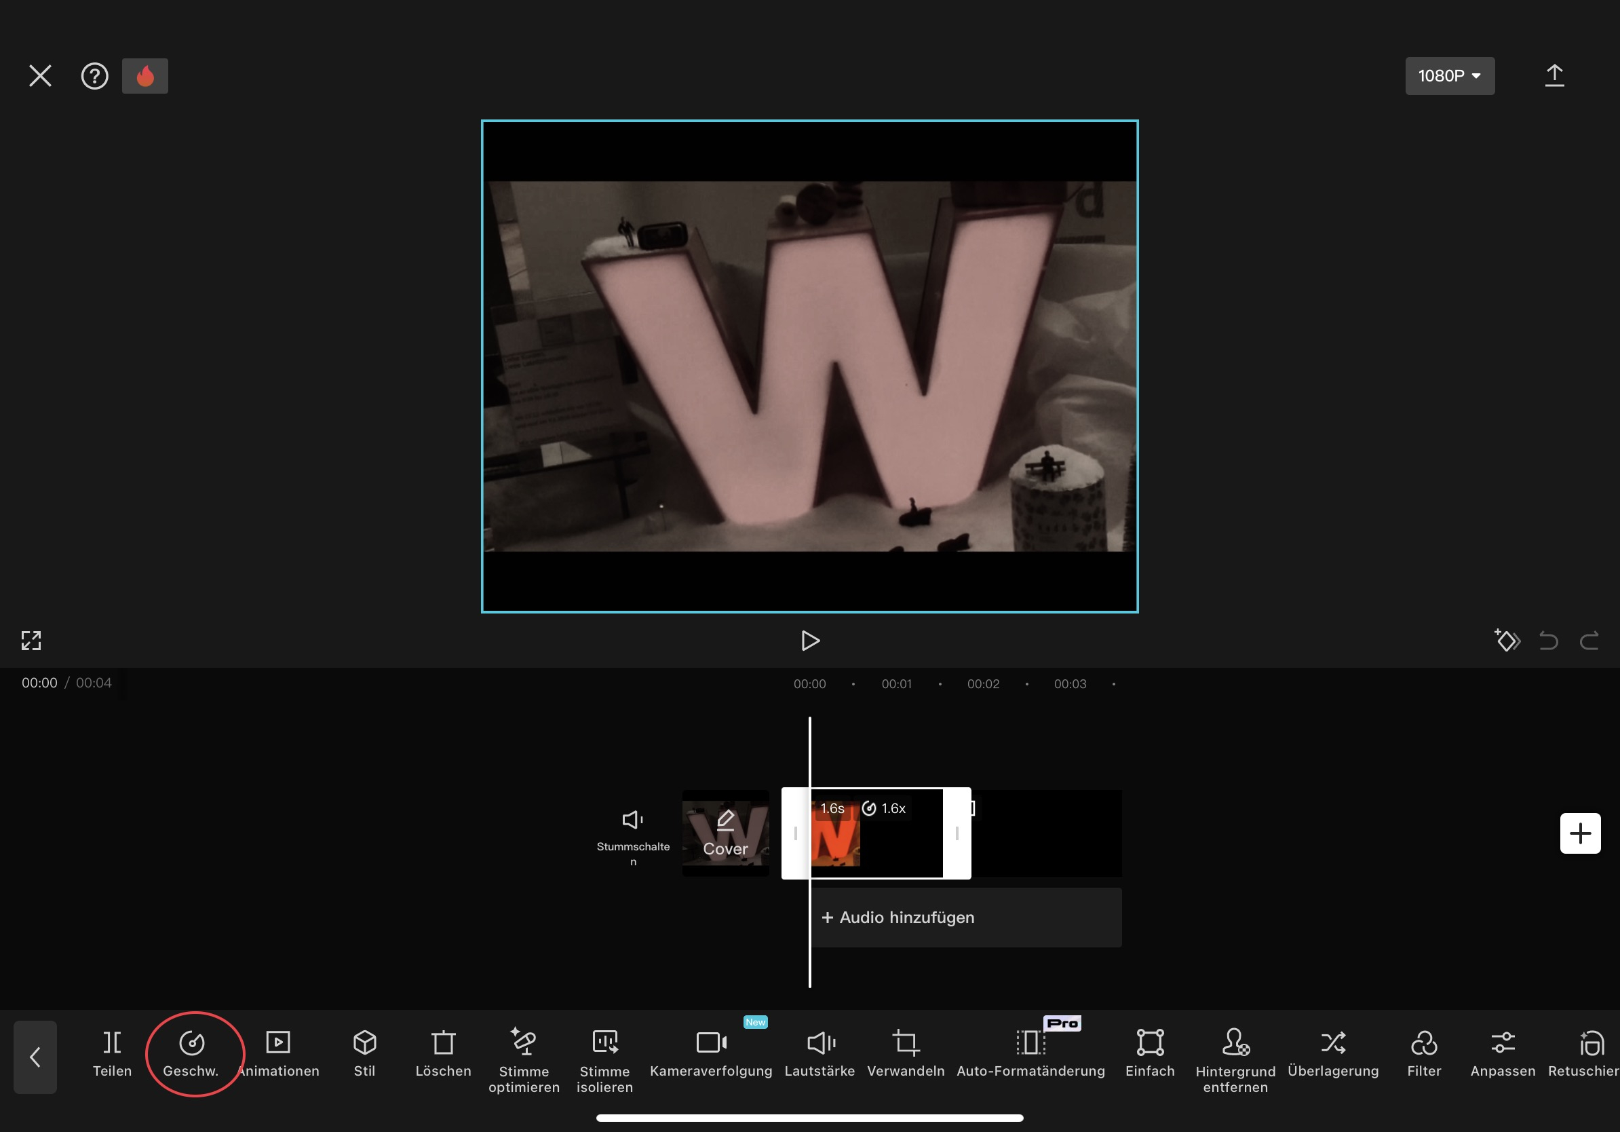
Task: Open the Anpassen adjustment sliders
Action: tap(1502, 1053)
